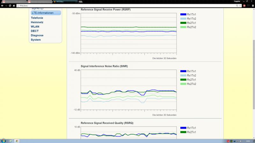Click SINR legend swatch Rx1Tx1
This screenshot has height=143, width=255.
(x=183, y=71)
